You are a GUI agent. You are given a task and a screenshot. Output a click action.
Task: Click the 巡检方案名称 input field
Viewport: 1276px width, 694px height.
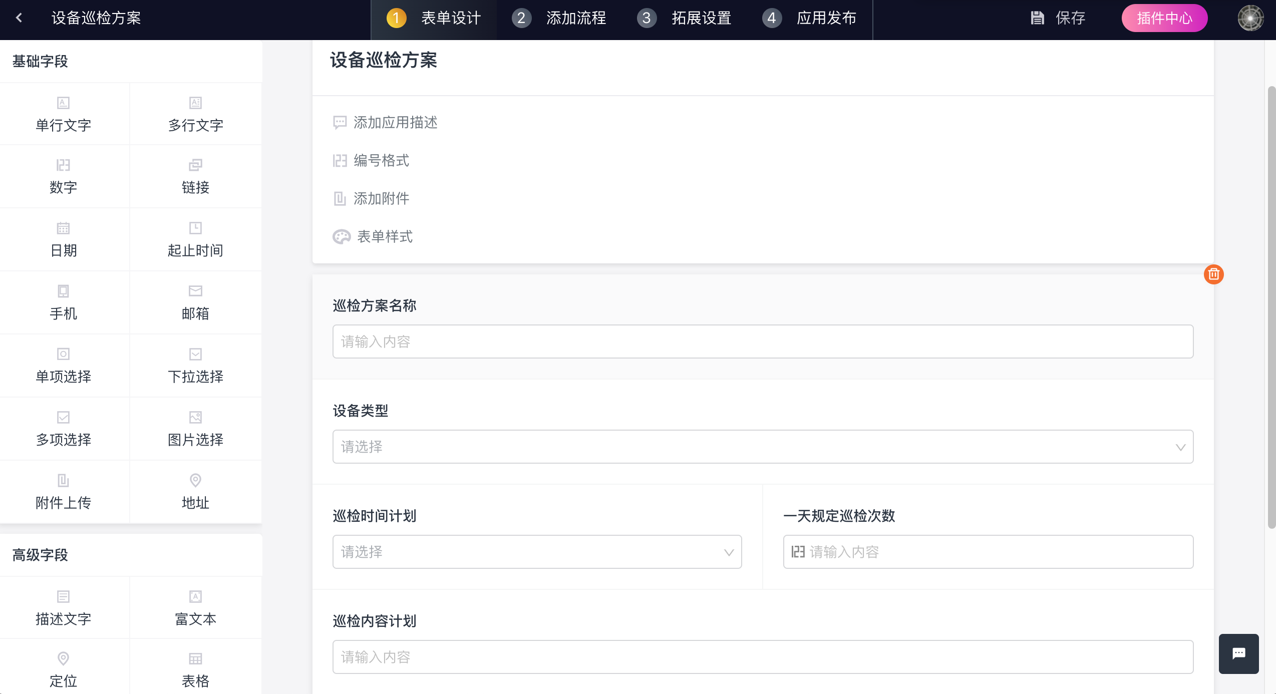coord(763,341)
